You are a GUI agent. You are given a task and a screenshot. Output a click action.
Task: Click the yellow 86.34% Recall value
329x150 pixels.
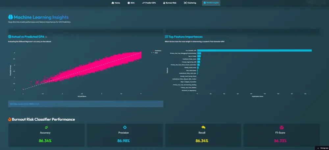202,141
